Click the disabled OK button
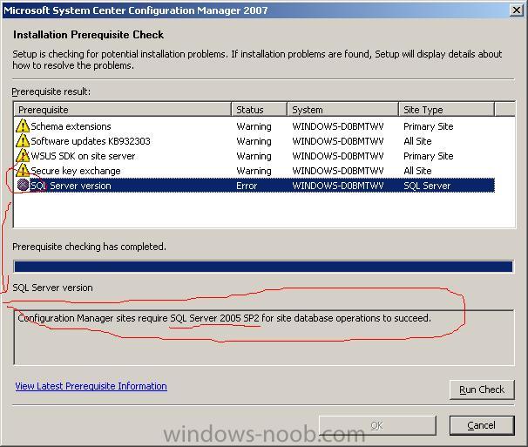Image resolution: width=528 pixels, height=447 pixels. pos(377,425)
